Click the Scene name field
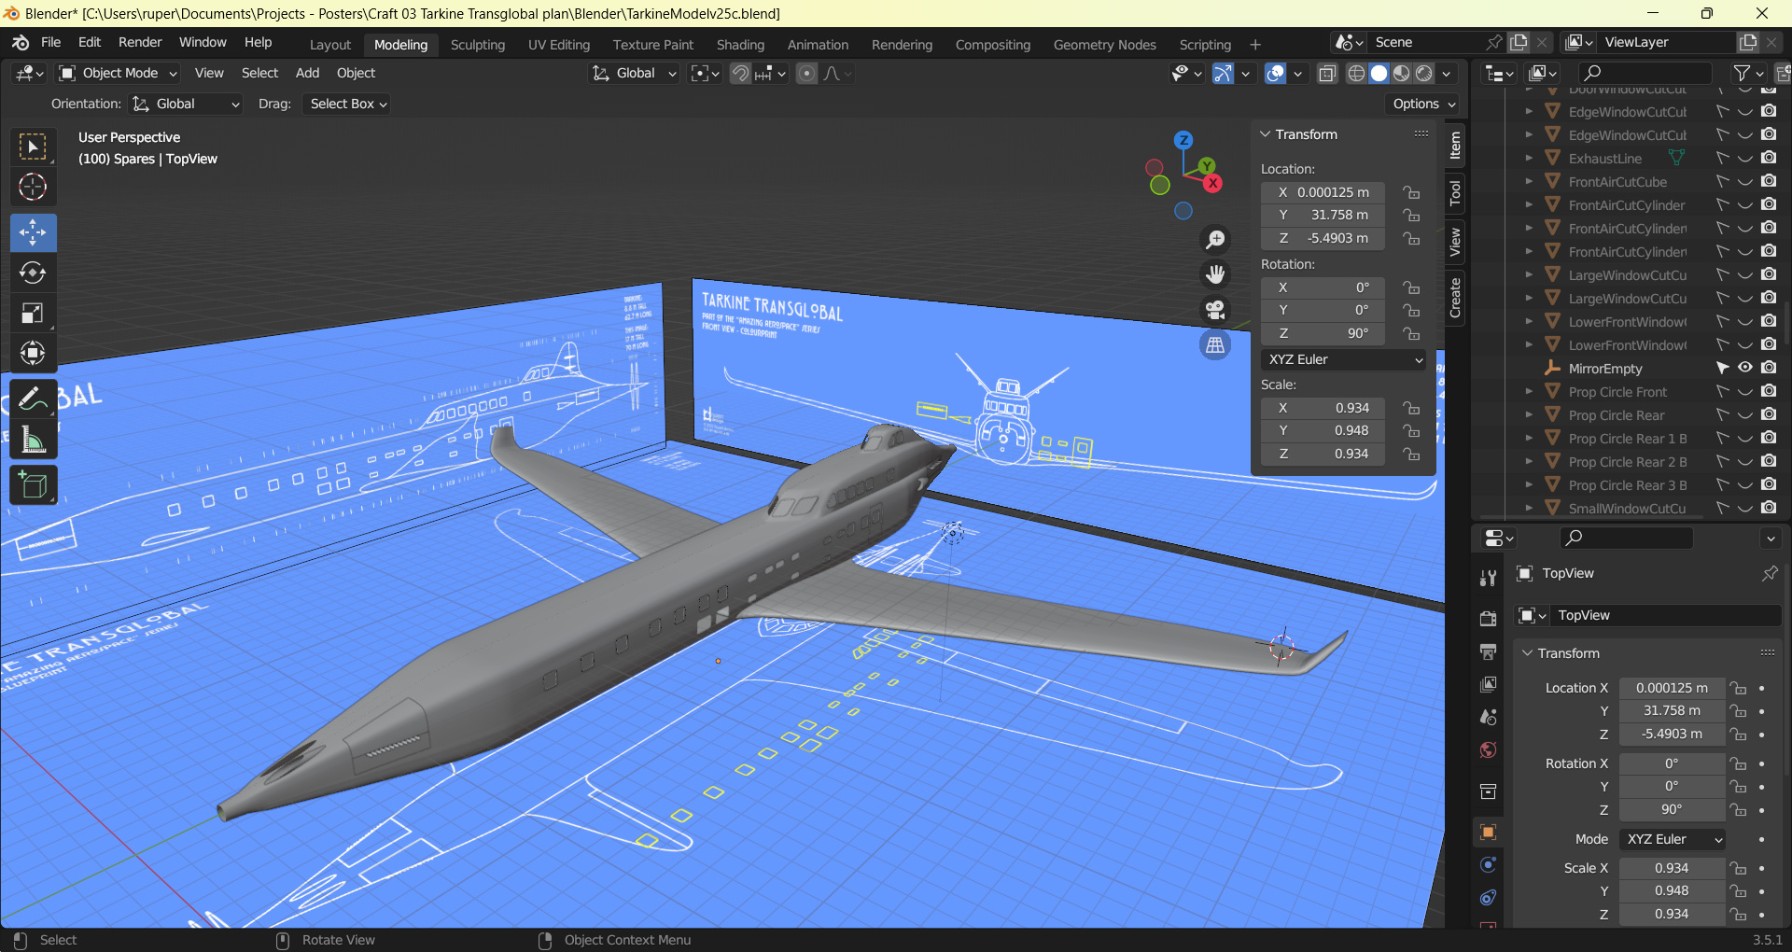Viewport: 1792px width, 952px height. pos(1426,42)
